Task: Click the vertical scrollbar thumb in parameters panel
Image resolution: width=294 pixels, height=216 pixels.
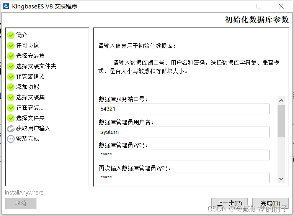Action: point(281,121)
